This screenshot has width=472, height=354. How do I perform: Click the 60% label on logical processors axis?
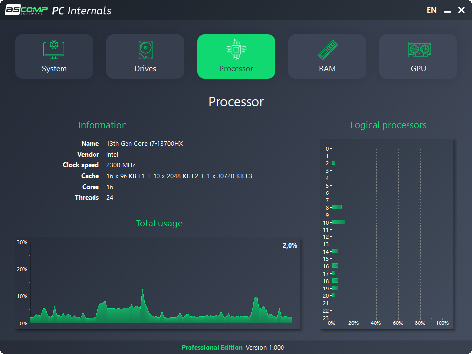tap(398, 323)
